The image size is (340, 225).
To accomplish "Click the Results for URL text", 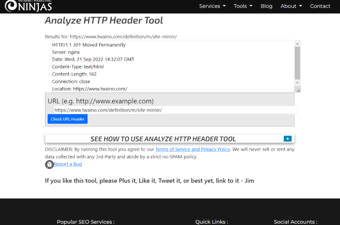I will pos(111,37).
